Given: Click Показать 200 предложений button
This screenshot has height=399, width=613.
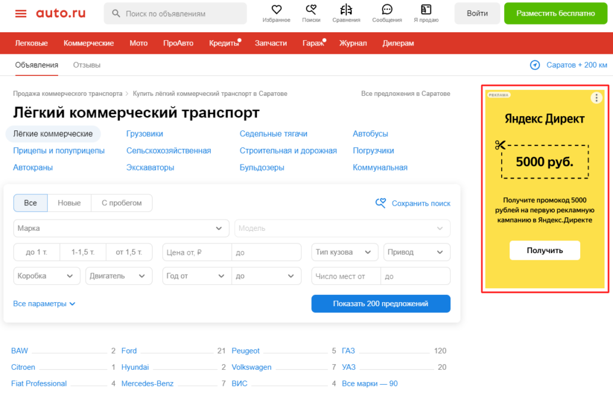Looking at the screenshot, I should 380,303.
